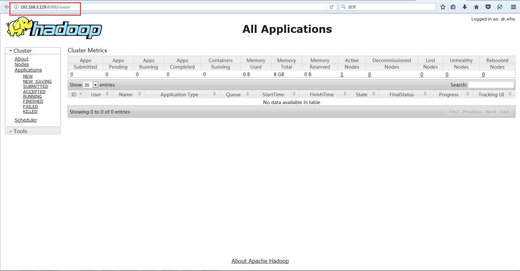Filter applications by FAILED state
Screen dimensions: 520x271
click(31, 107)
